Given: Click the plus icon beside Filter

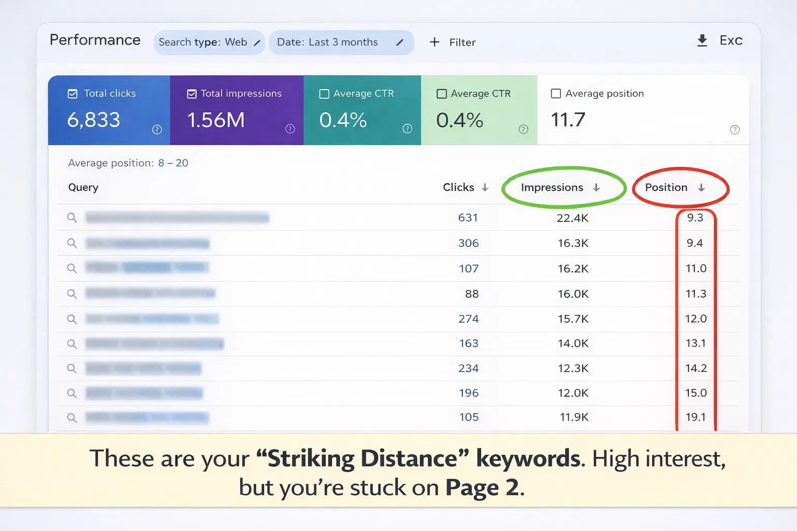Looking at the screenshot, I should click(435, 42).
